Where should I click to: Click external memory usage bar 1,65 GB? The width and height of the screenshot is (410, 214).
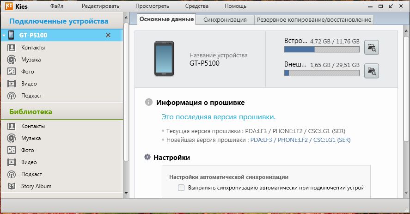tap(322, 73)
